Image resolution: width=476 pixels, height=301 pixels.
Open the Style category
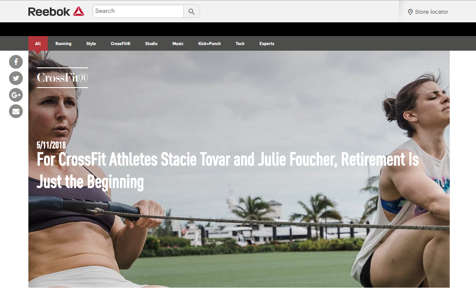click(91, 44)
